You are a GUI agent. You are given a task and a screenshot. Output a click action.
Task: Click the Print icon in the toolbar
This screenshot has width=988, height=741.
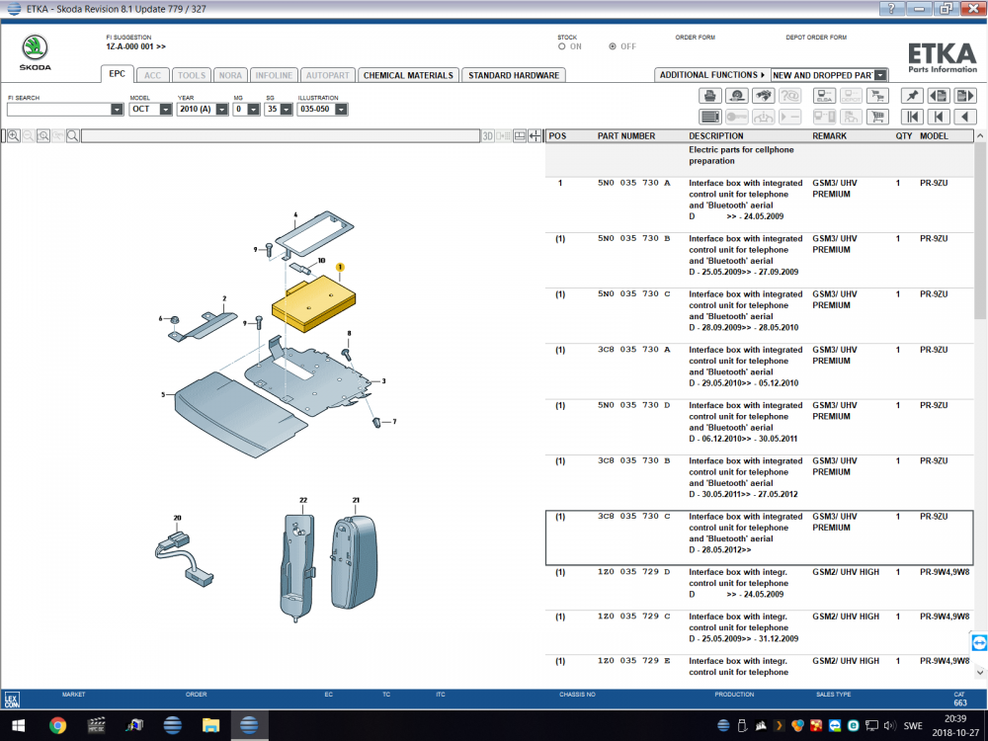[710, 96]
